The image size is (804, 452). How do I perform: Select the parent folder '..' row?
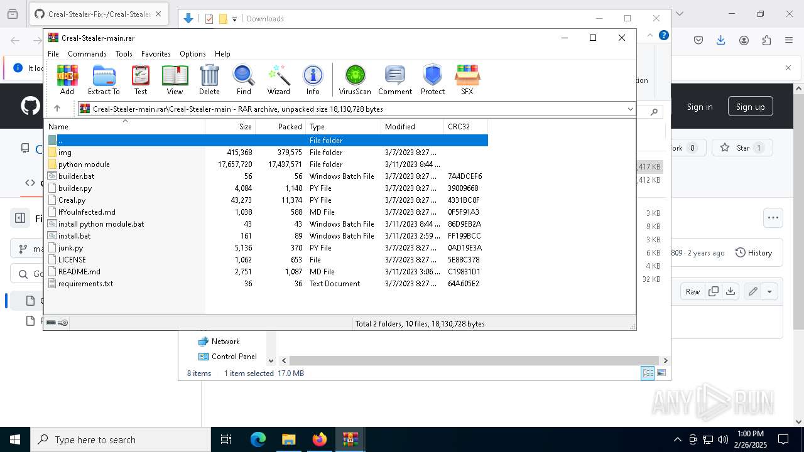coord(267,141)
